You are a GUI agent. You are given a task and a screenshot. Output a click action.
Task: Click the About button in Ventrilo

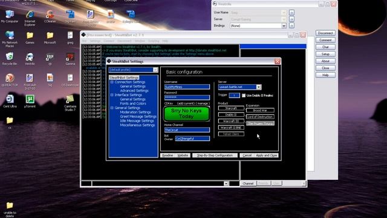[325, 61]
